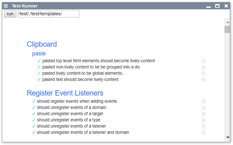
Task: Open the paste sub-suite link
Action: [x=39, y=54]
